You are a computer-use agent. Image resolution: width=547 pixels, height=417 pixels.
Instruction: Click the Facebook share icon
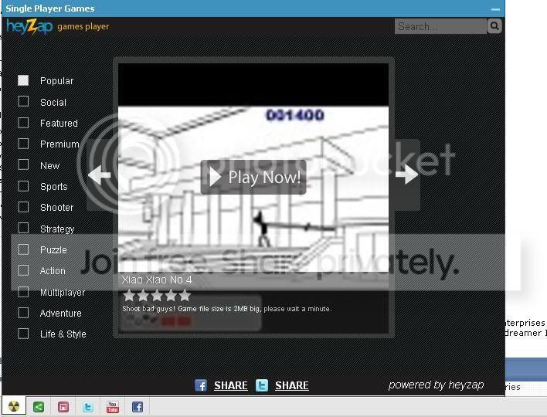[x=201, y=385]
